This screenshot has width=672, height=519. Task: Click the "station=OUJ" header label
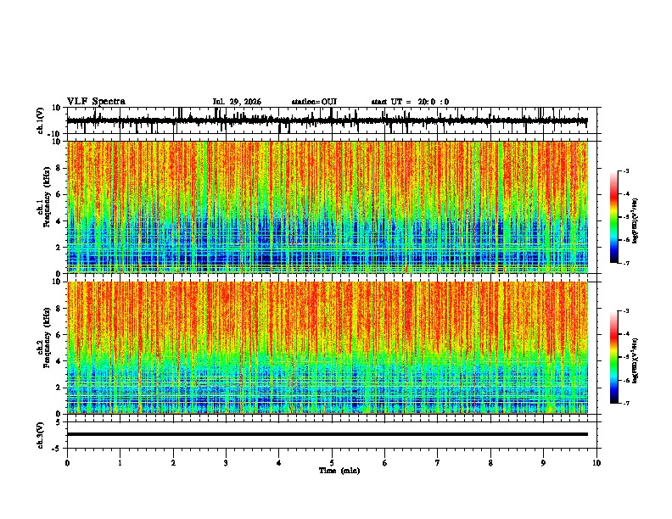[x=314, y=102]
